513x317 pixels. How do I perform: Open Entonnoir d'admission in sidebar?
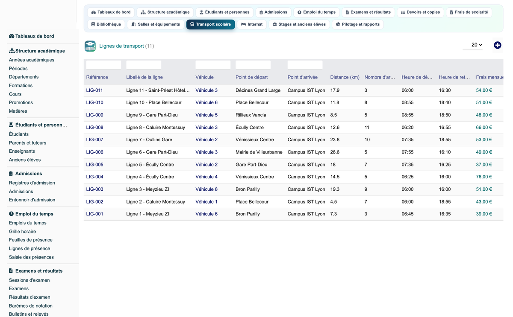[32, 200]
